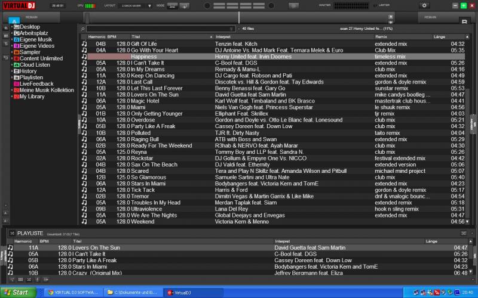Click the My Library folder icon
The width and height of the screenshot is (478, 298).
(17, 97)
